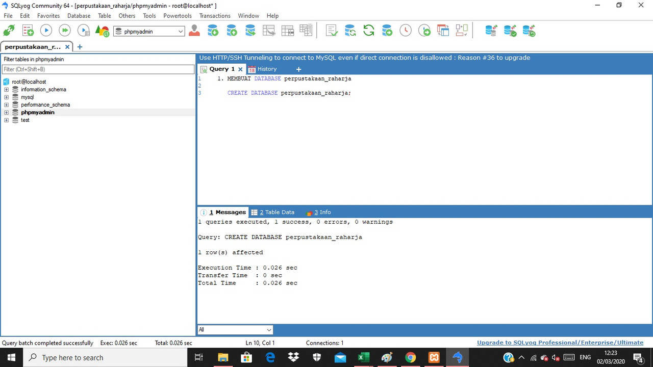
Task: Open the Window menu
Action: [x=248, y=16]
